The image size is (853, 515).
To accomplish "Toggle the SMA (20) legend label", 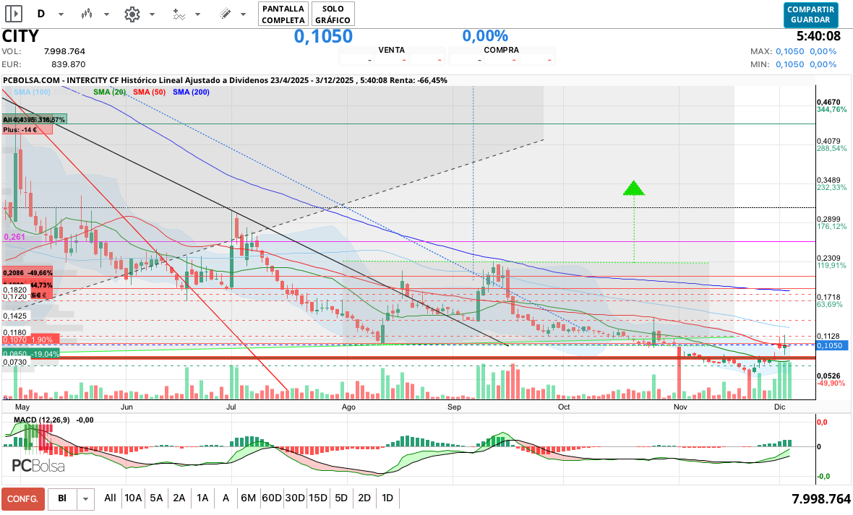I will coord(110,92).
